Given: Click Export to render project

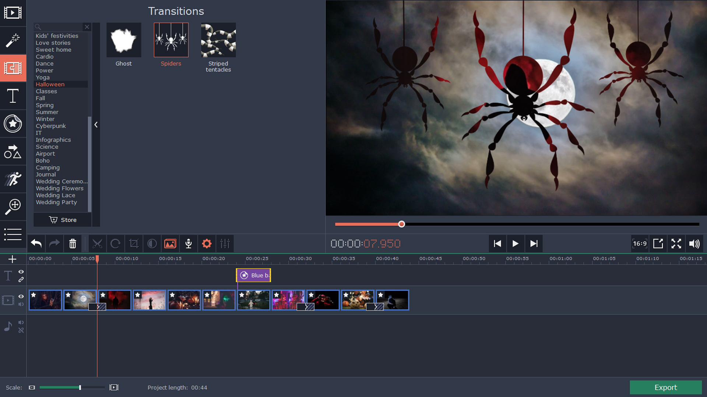Looking at the screenshot, I should (x=665, y=387).
